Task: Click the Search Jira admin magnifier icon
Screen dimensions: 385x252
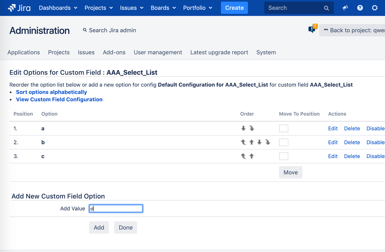Action: [x=85, y=30]
